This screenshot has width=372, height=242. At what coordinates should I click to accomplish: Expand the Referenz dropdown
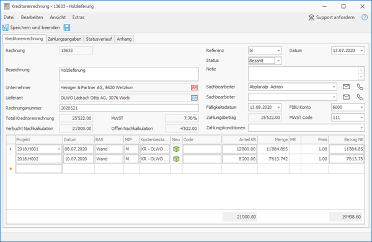(278, 50)
